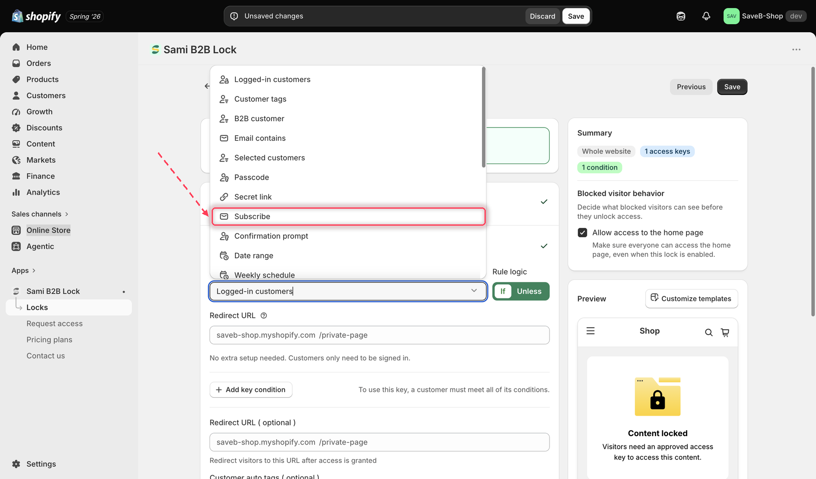The image size is (816, 479).
Task: Click the Online Store icon
Action: click(x=16, y=230)
